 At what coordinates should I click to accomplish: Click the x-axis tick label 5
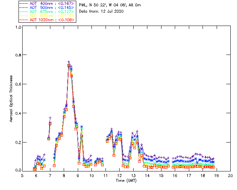pos(23,175)
